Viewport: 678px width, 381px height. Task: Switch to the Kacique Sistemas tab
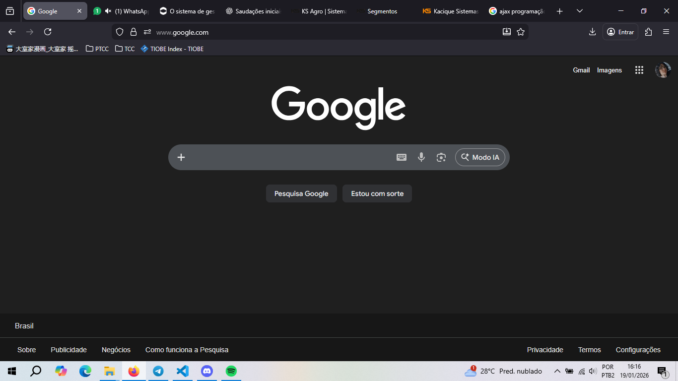click(x=451, y=11)
